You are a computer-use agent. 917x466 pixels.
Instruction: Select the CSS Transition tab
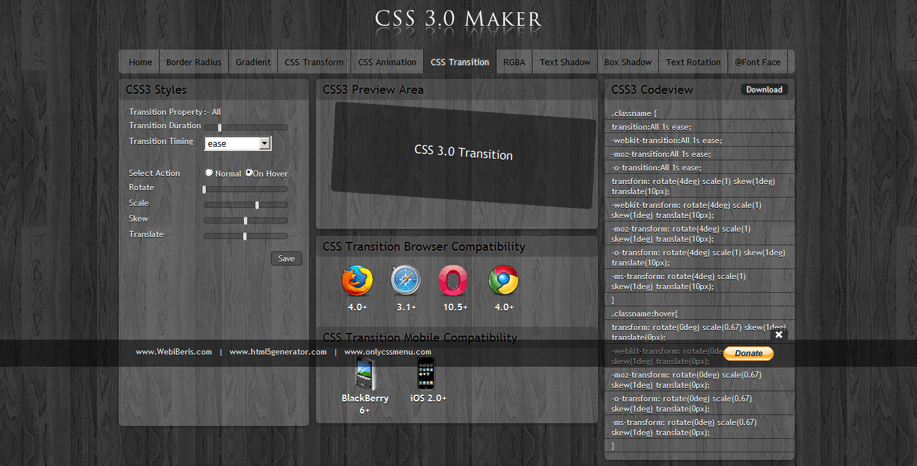click(x=460, y=62)
